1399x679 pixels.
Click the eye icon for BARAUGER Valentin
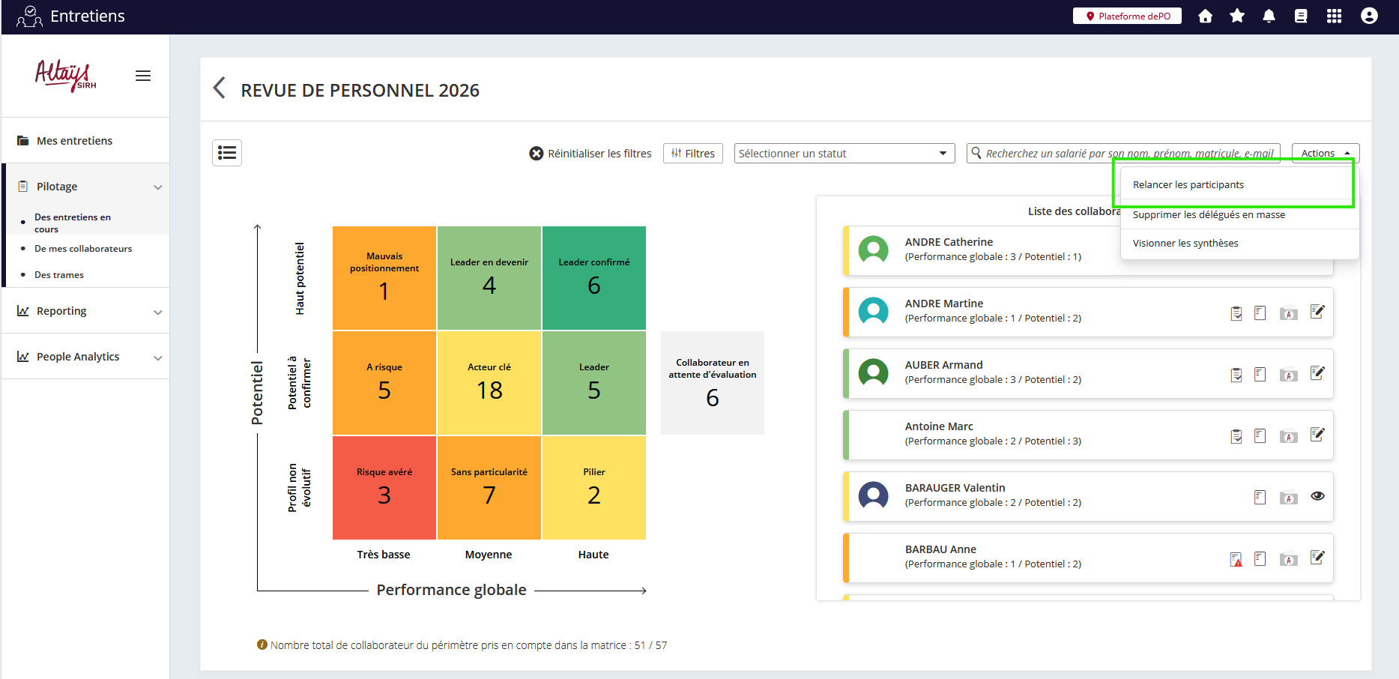1317,496
